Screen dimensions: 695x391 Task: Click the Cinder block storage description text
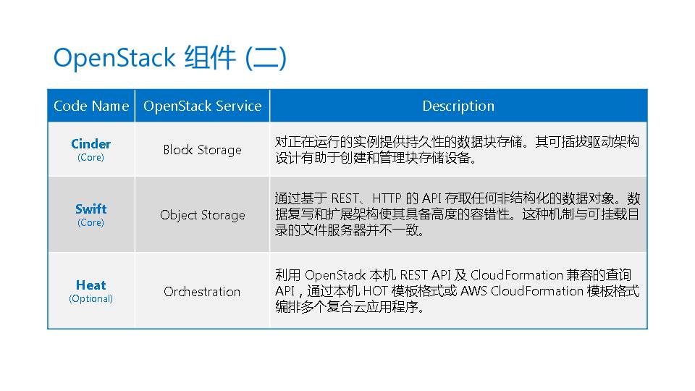tap(457, 150)
